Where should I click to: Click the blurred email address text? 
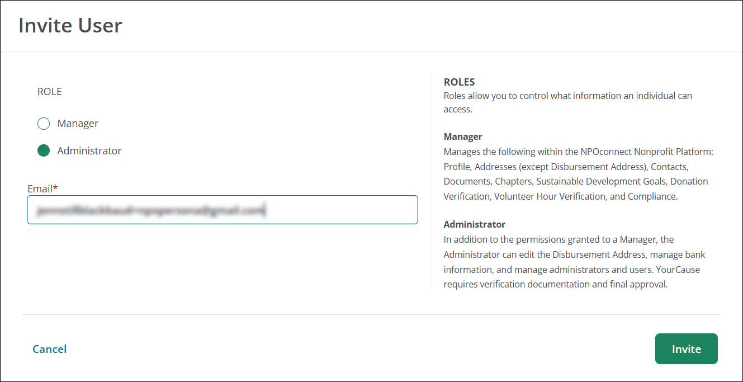150,211
